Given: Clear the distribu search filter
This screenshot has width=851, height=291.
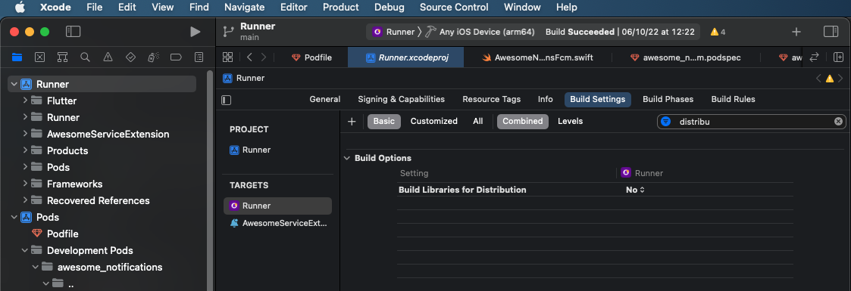Looking at the screenshot, I should pyautogui.click(x=838, y=122).
